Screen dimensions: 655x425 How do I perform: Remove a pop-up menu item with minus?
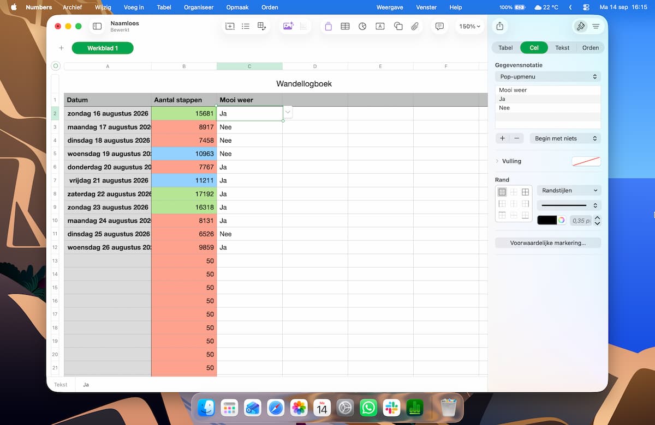pos(517,138)
